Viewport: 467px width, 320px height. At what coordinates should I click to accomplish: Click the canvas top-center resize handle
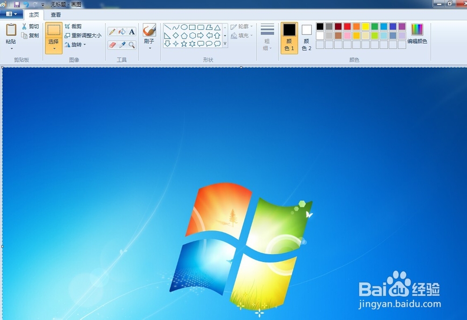click(x=241, y=67)
